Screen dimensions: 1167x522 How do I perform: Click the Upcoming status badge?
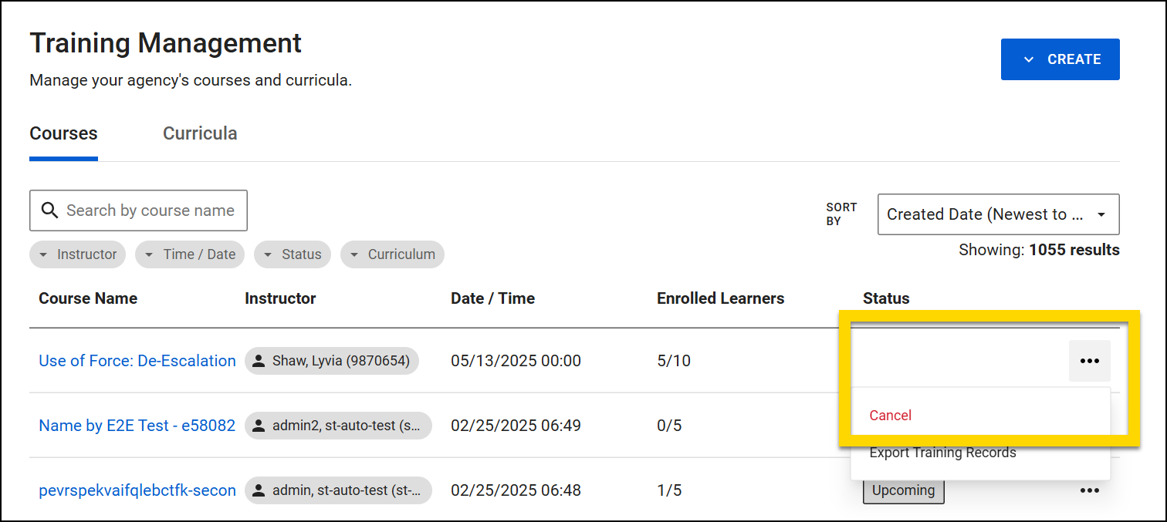tap(903, 490)
